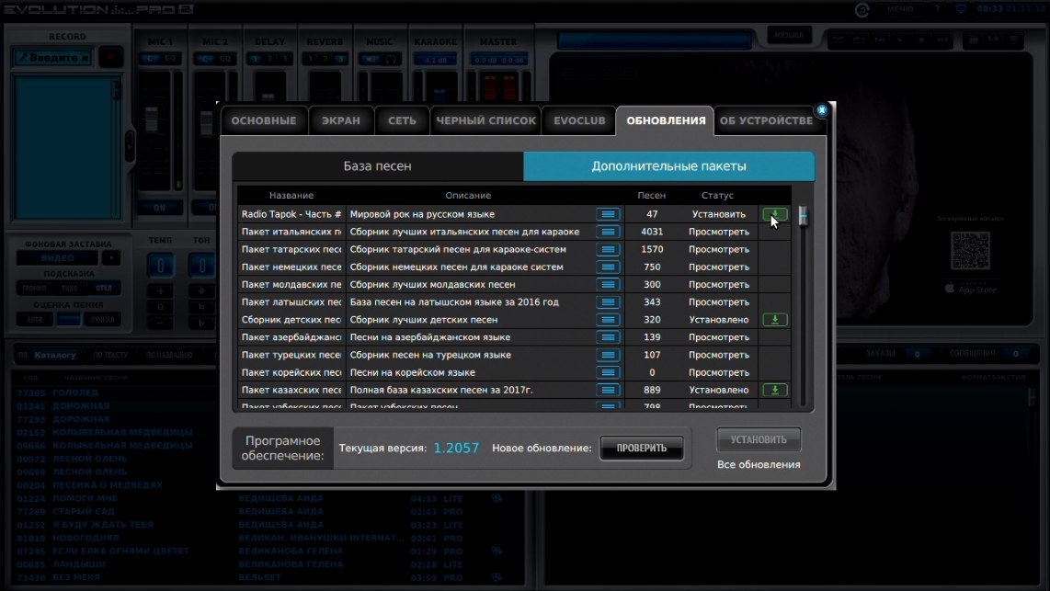
Task: Click the stop control in background player
Action: 921,40
